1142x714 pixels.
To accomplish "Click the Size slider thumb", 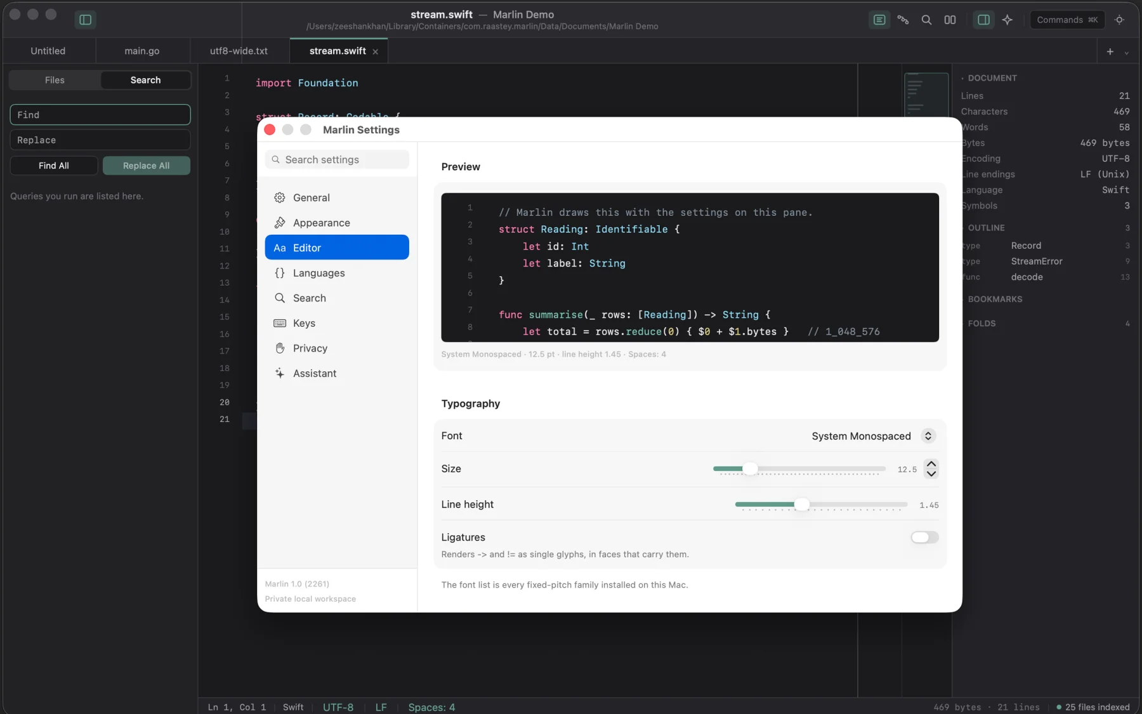I will click(x=750, y=469).
